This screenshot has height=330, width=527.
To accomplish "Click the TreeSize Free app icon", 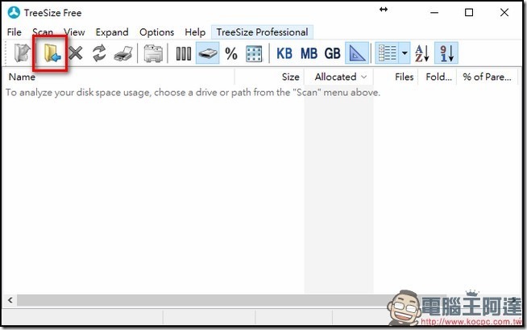I will point(14,13).
